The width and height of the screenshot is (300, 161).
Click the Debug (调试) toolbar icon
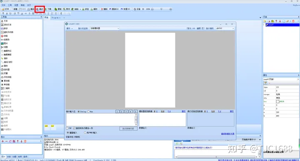point(40,9)
